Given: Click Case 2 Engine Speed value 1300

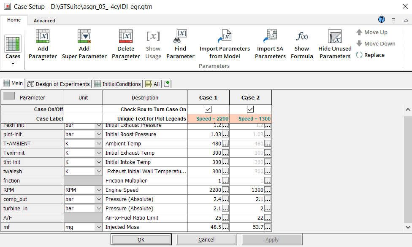Looking at the screenshot, I should [257, 190].
